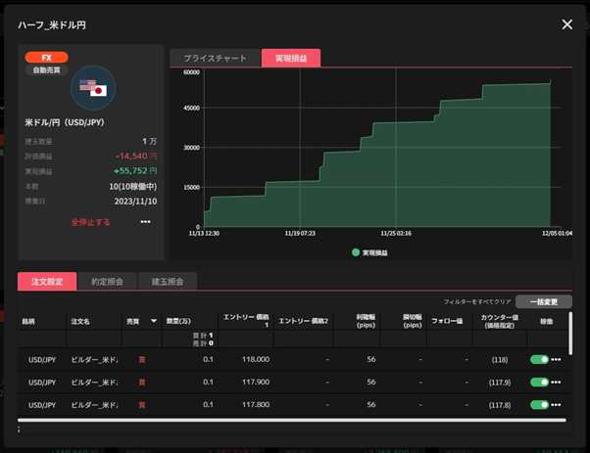The height and width of the screenshot is (453, 590).
Task: Toggle 稼働 switch for the 117.900 order
Action: [x=538, y=382]
